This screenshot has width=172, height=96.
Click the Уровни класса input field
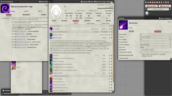[x=155, y=34]
